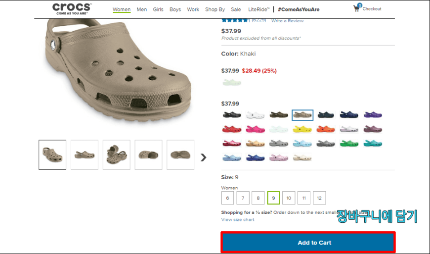
Task: Select the purple clog color
Action: (x=373, y=115)
